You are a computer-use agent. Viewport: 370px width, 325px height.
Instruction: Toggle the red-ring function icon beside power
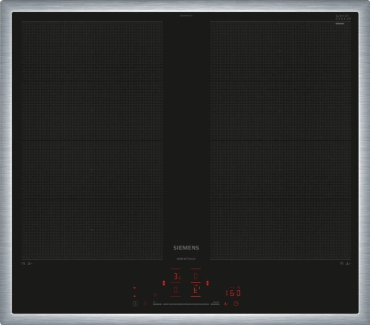(145, 303)
